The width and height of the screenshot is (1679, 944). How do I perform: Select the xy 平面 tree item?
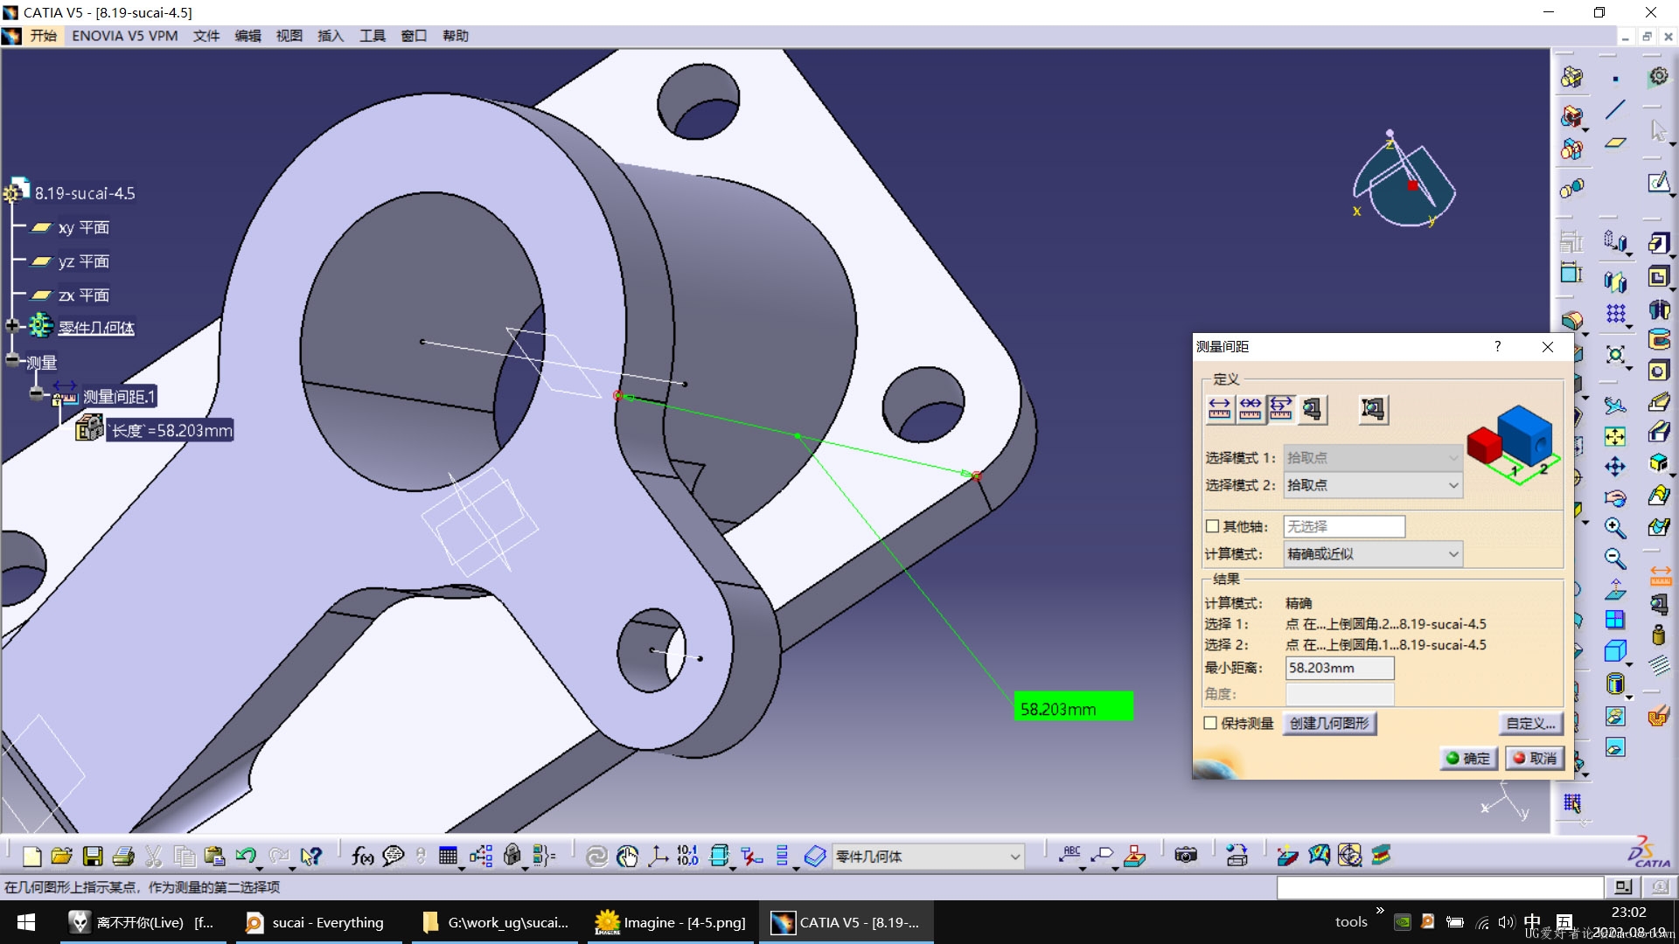point(84,227)
